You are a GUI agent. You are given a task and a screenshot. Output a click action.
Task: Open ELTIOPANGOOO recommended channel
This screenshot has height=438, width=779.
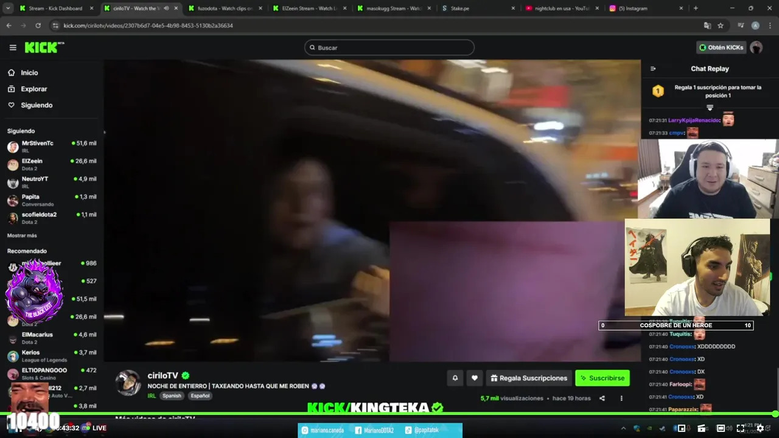pyautogui.click(x=52, y=373)
